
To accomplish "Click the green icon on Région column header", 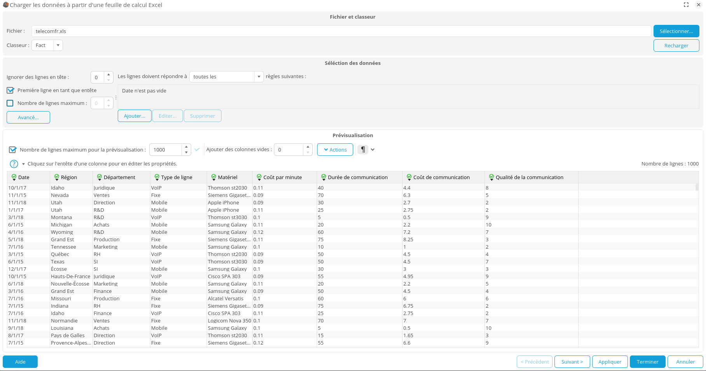I will 57,177.
